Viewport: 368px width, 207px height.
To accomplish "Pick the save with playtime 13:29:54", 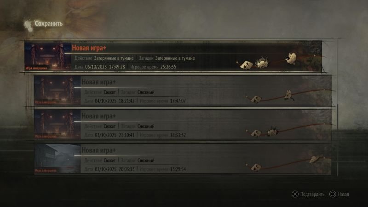I will click(x=183, y=159).
